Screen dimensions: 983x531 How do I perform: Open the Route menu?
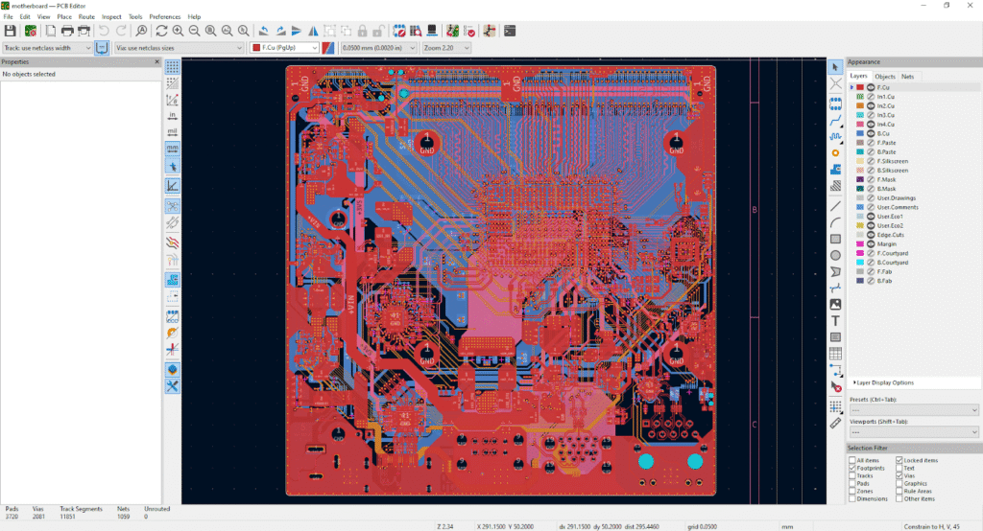coord(86,16)
